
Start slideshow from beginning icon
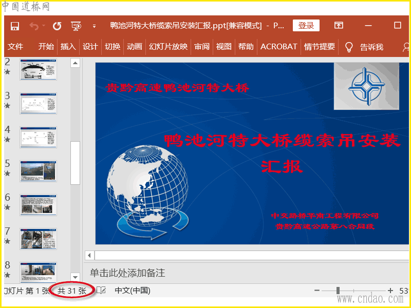point(76,26)
